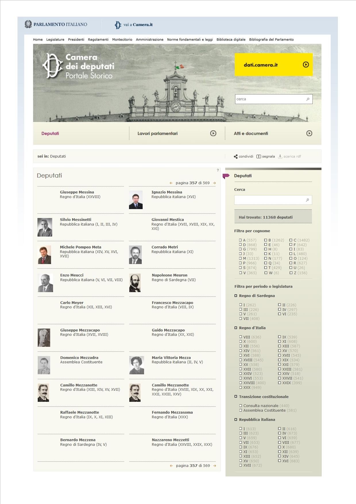Viewport: 356px width, 504px height.
Task: Open Napoleone Meuron's profile link
Action: click(x=170, y=275)
